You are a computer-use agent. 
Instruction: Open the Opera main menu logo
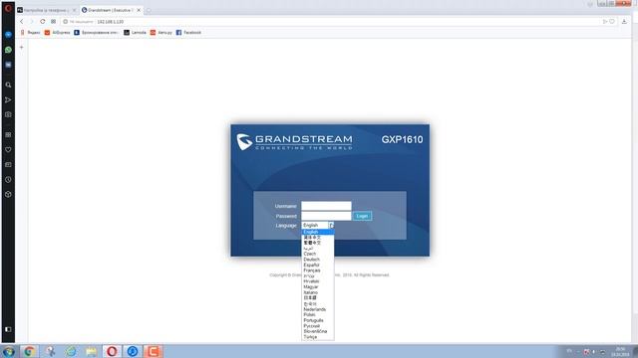8,8
